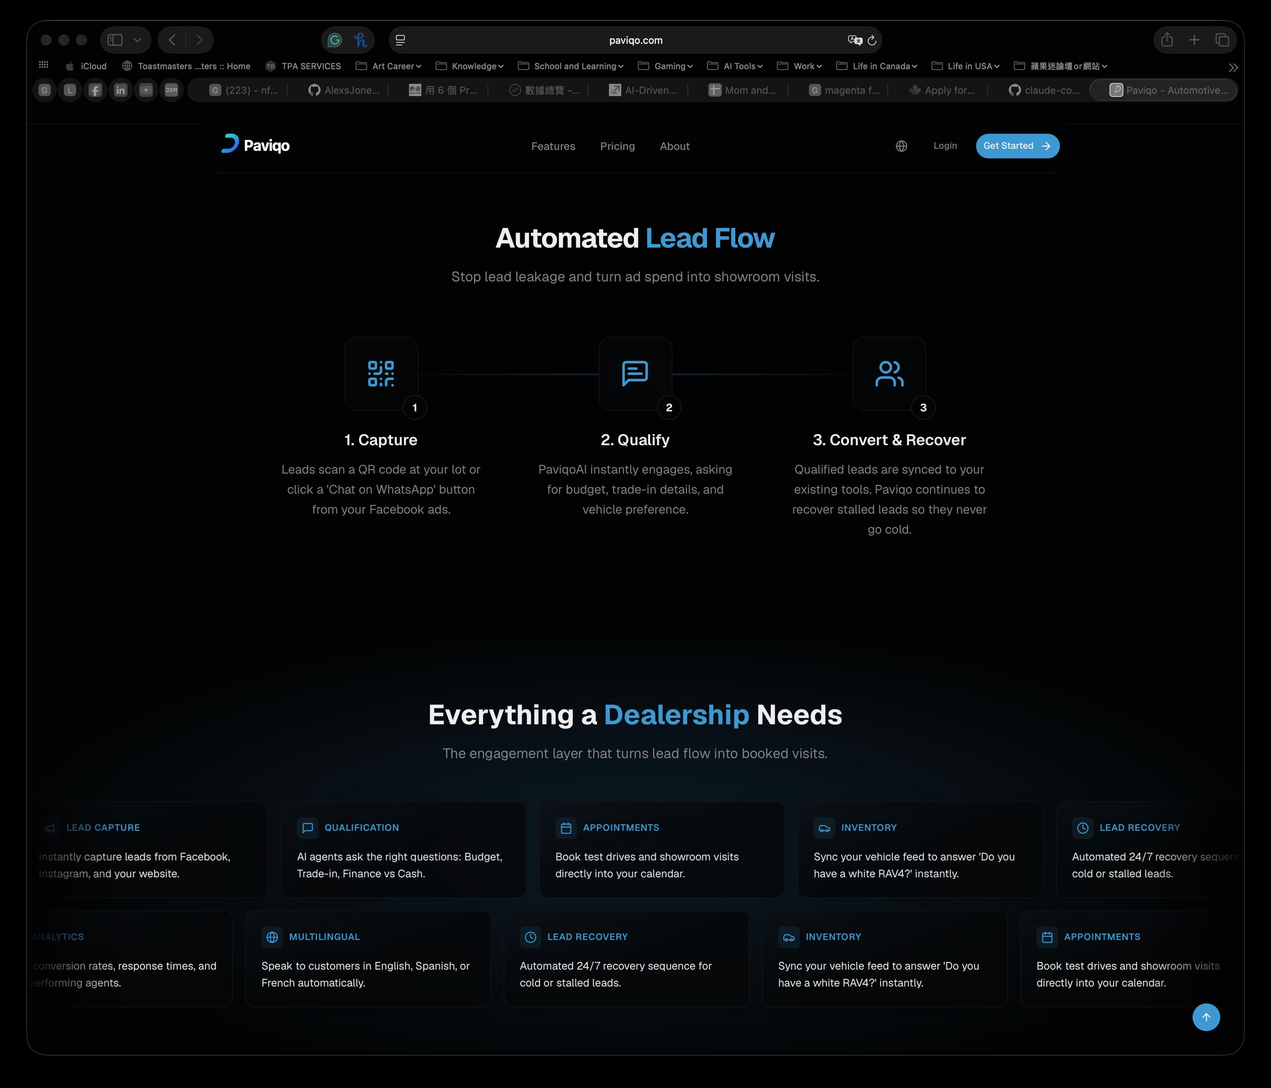Viewport: 1271px width, 1088px height.
Task: Expand the Life in Canada folder
Action: point(877,66)
